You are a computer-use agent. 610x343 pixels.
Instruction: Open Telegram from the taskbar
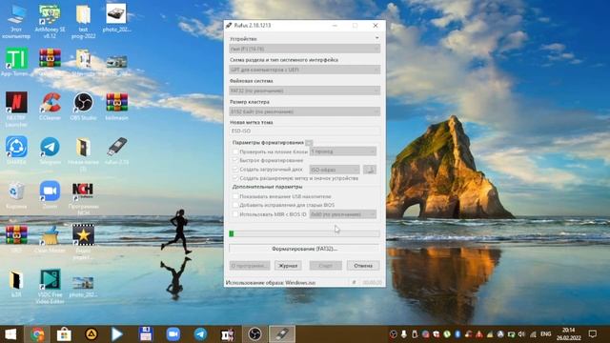coord(200,334)
